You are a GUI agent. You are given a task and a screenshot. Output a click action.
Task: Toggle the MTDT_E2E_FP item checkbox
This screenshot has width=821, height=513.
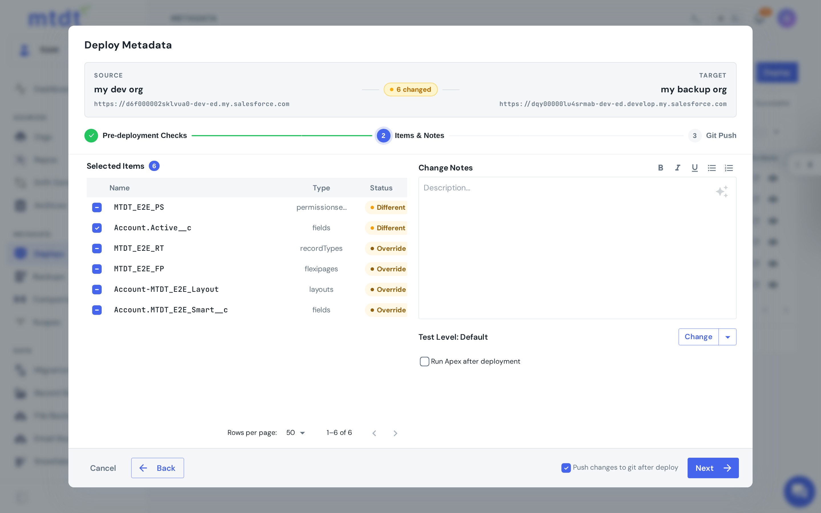point(97,269)
